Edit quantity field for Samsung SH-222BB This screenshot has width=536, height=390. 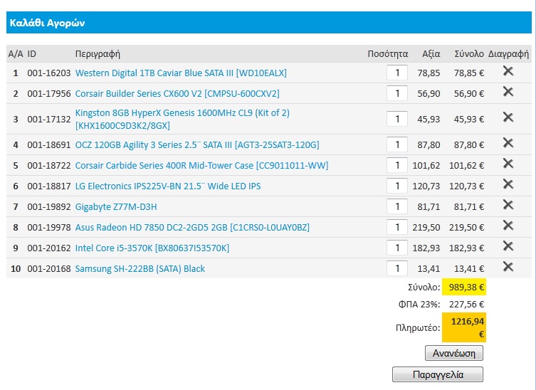point(397,268)
